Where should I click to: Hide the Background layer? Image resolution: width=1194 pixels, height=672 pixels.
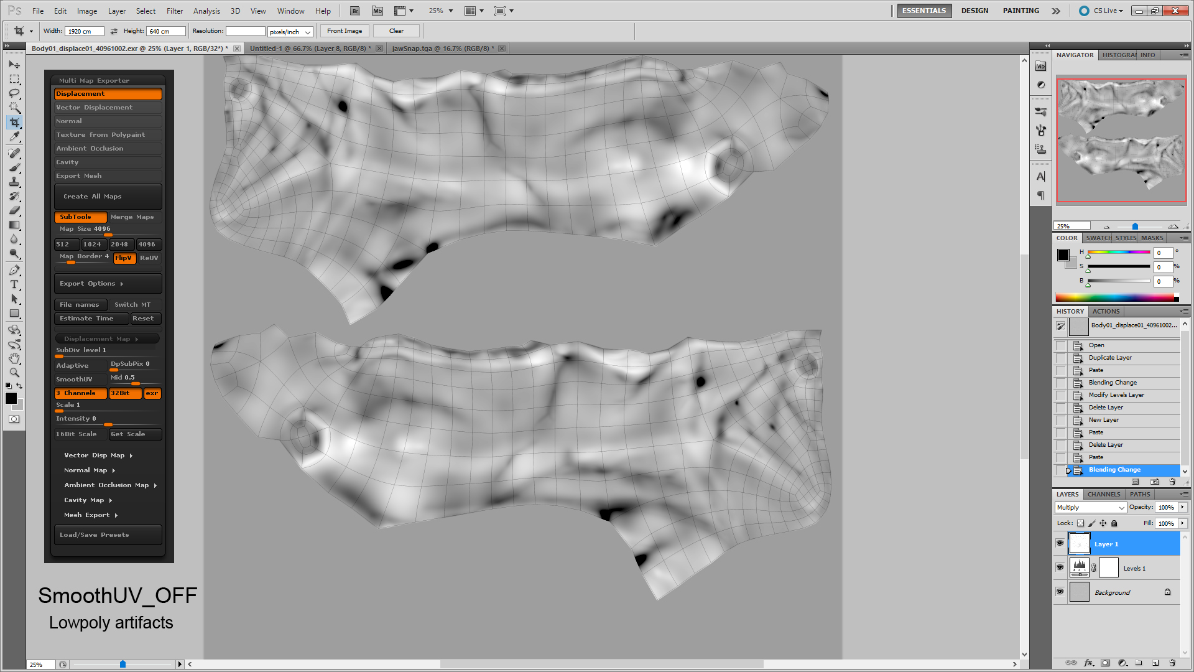[1060, 592]
